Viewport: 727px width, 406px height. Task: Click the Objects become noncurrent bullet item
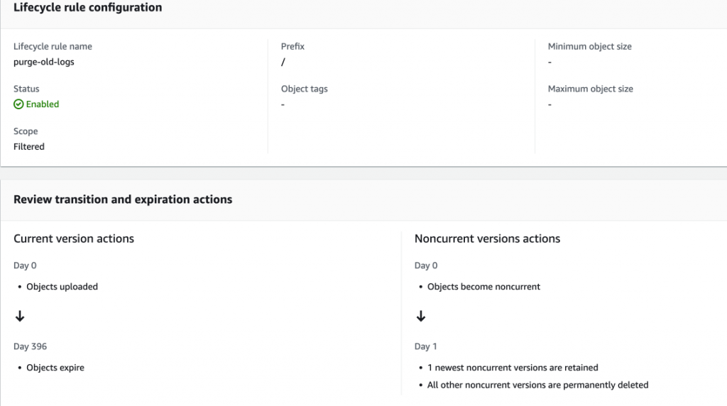[x=483, y=287]
